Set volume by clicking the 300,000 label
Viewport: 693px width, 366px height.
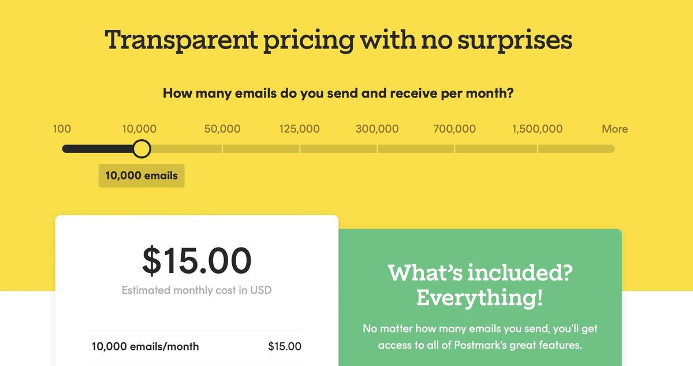pos(377,129)
